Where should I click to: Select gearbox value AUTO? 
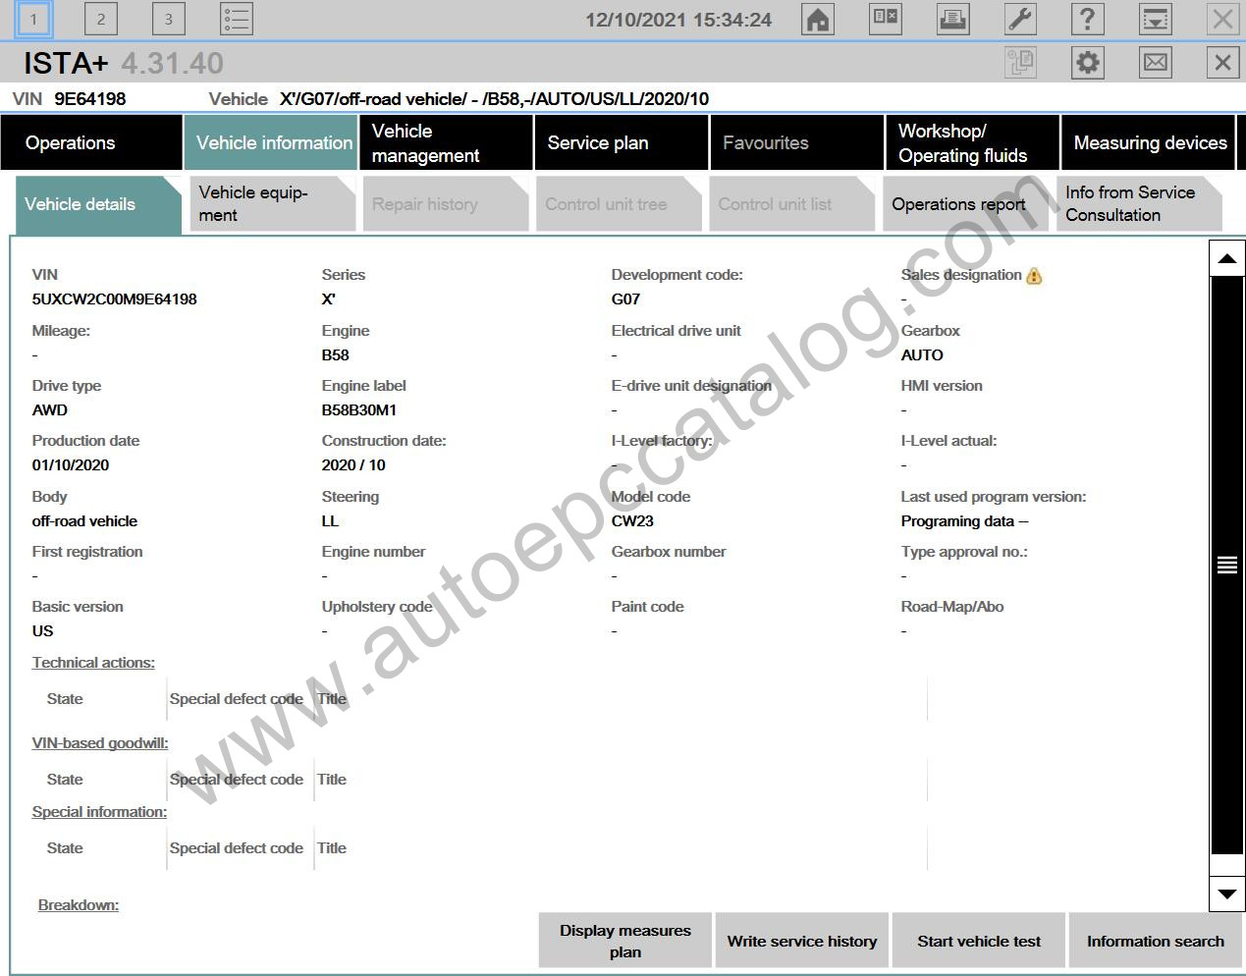tap(922, 355)
